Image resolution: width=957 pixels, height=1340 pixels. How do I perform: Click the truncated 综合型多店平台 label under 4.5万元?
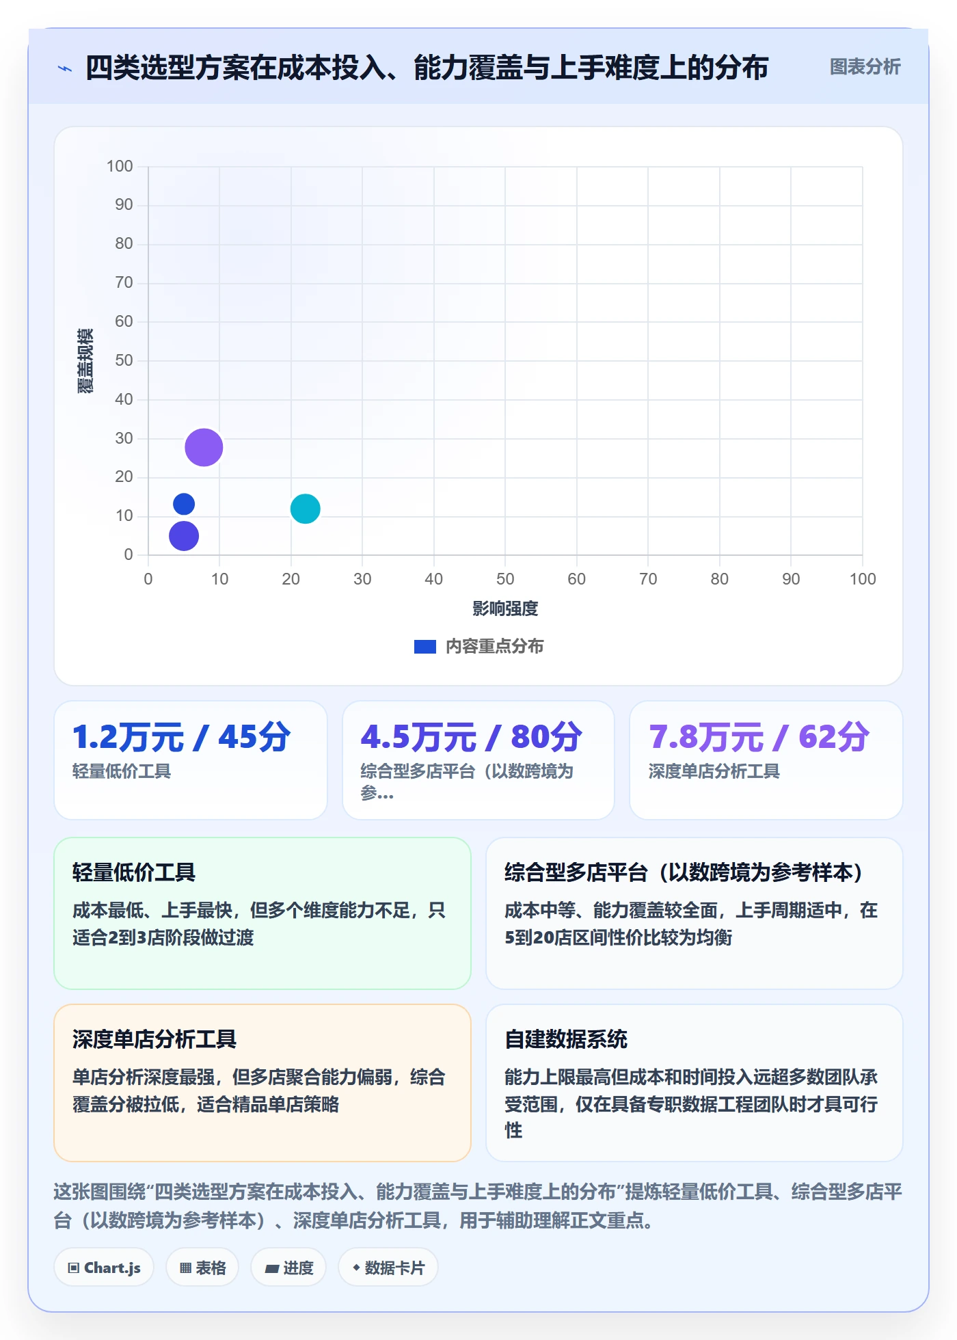point(467,782)
